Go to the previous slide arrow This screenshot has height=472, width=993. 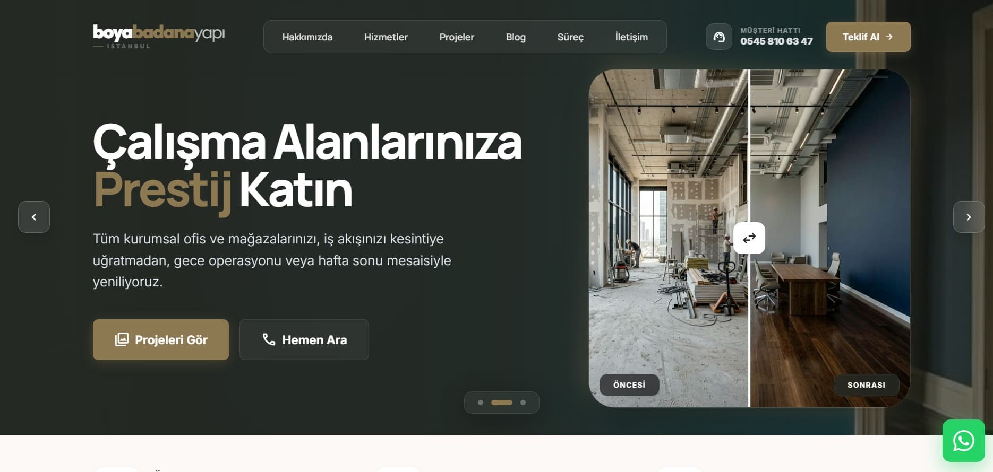[x=34, y=217]
